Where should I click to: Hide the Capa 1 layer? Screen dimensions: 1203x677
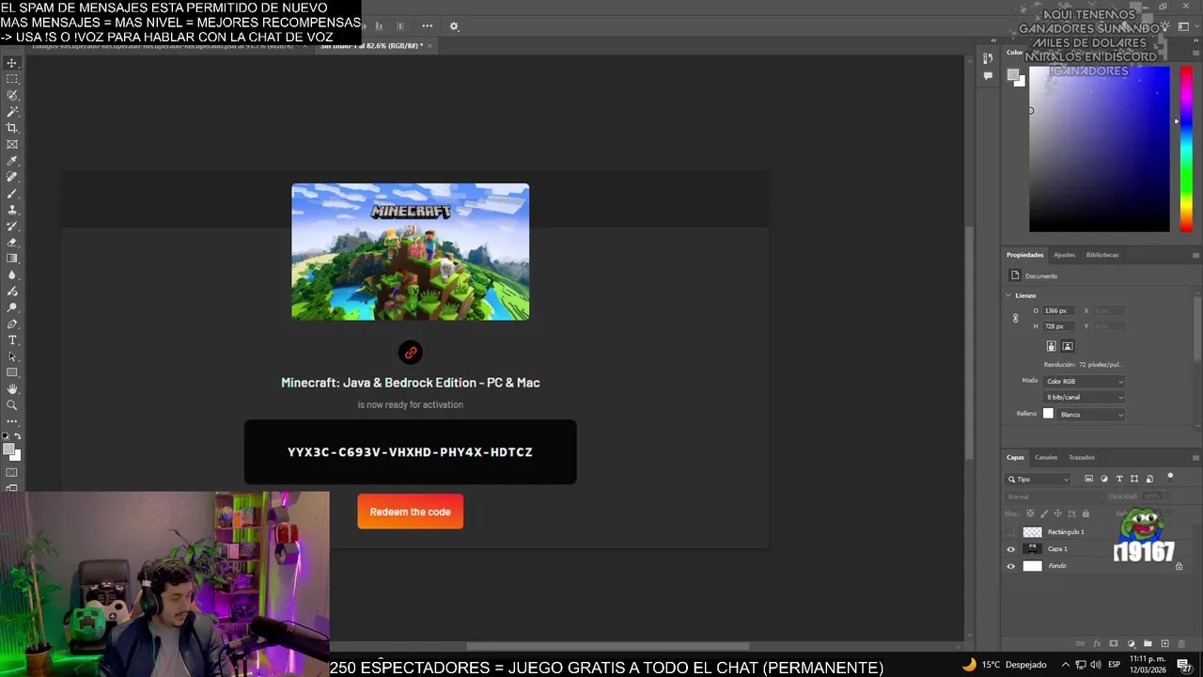pos(1011,549)
